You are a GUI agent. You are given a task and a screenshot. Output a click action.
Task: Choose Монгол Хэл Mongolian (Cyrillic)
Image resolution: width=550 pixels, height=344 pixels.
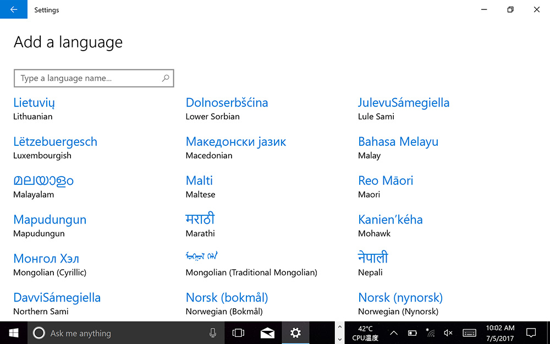point(50,265)
